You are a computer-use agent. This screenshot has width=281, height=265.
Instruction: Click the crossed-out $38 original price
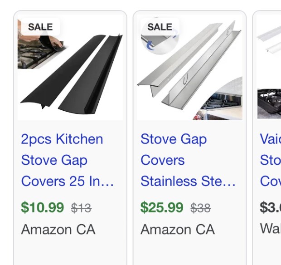click(x=201, y=208)
